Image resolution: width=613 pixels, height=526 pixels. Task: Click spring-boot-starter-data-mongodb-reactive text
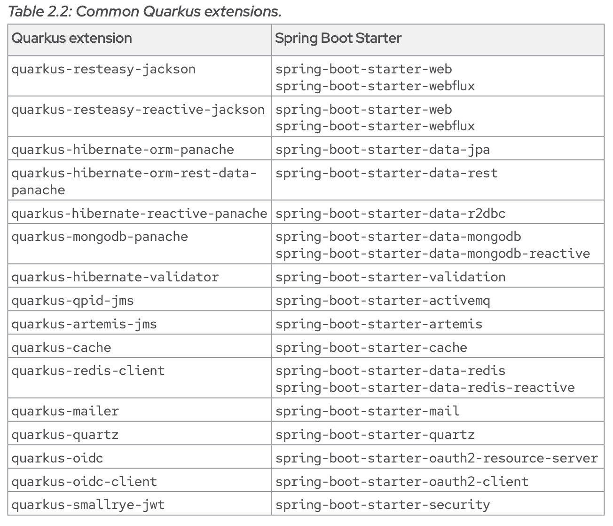pos(432,254)
